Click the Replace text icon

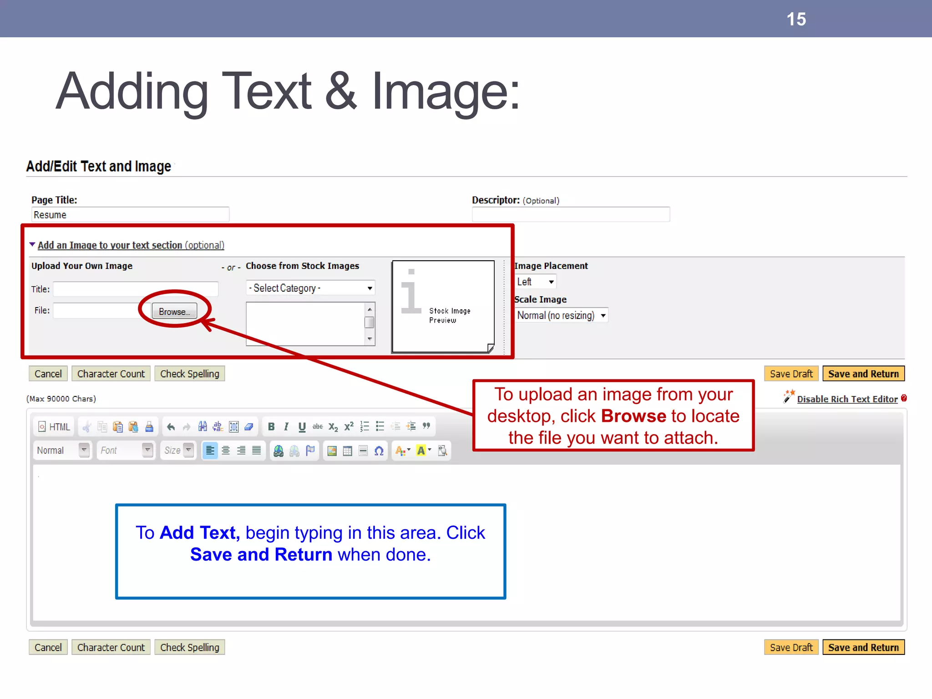[x=218, y=427]
